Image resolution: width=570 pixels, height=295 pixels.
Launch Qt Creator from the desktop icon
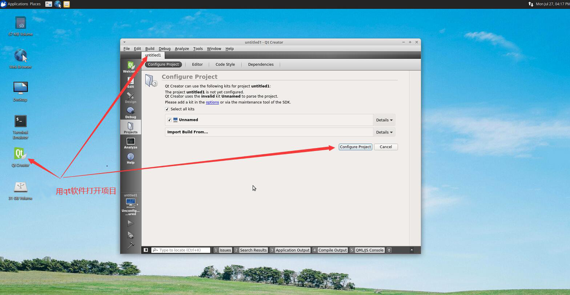(20, 157)
